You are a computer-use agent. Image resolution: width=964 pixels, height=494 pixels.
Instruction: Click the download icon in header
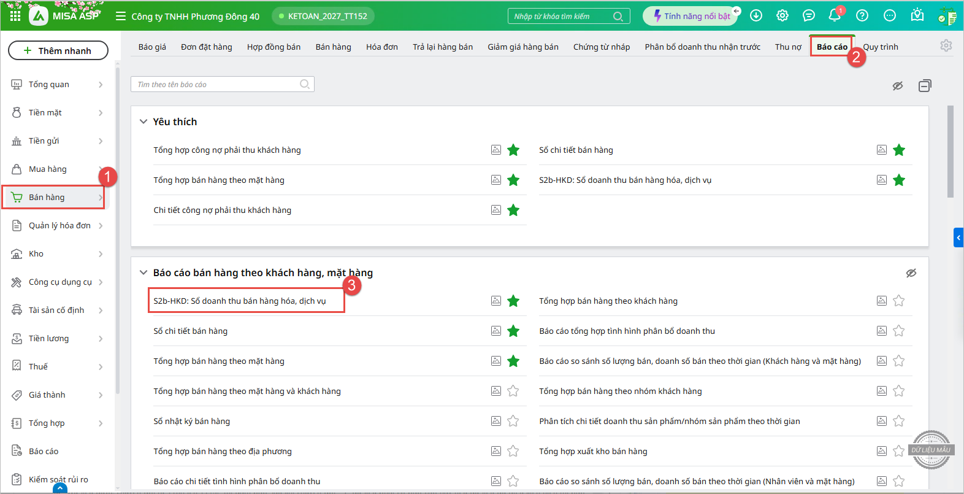756,16
